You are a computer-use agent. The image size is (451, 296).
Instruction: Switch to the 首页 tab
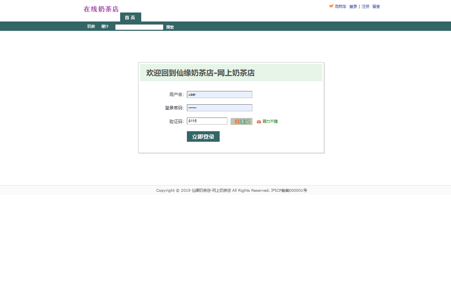click(x=130, y=17)
